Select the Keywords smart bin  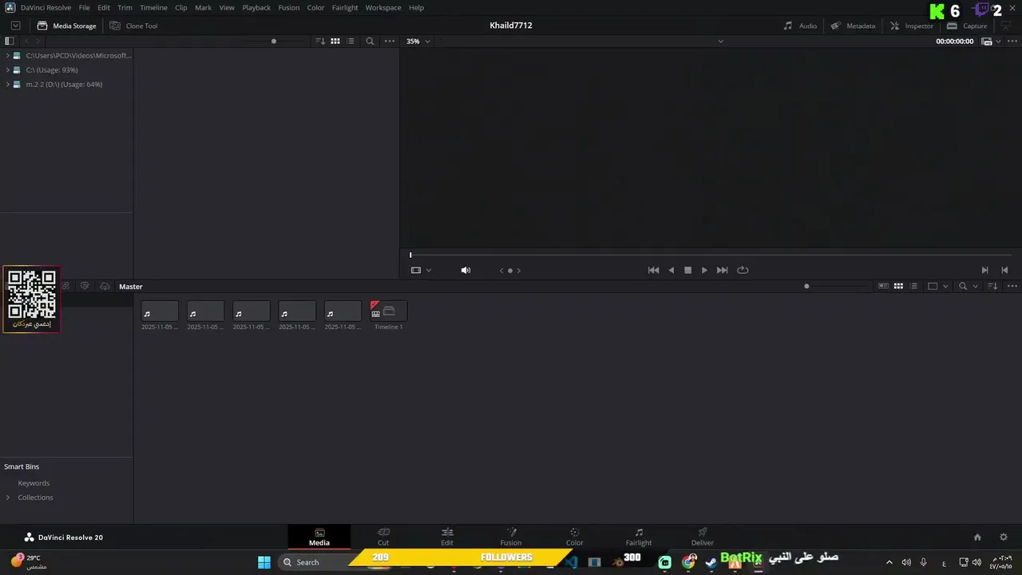click(34, 483)
